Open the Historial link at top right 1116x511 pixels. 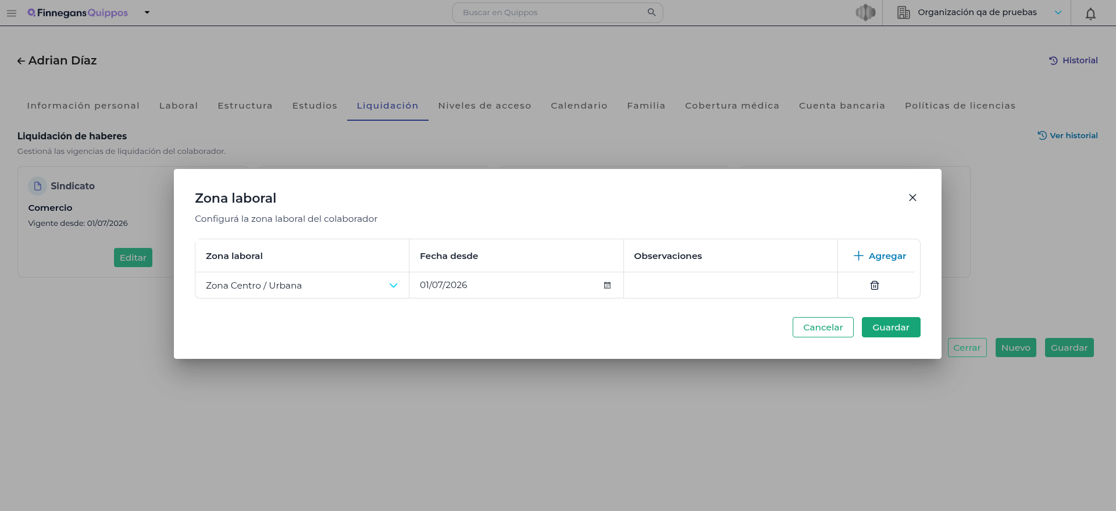click(x=1074, y=60)
